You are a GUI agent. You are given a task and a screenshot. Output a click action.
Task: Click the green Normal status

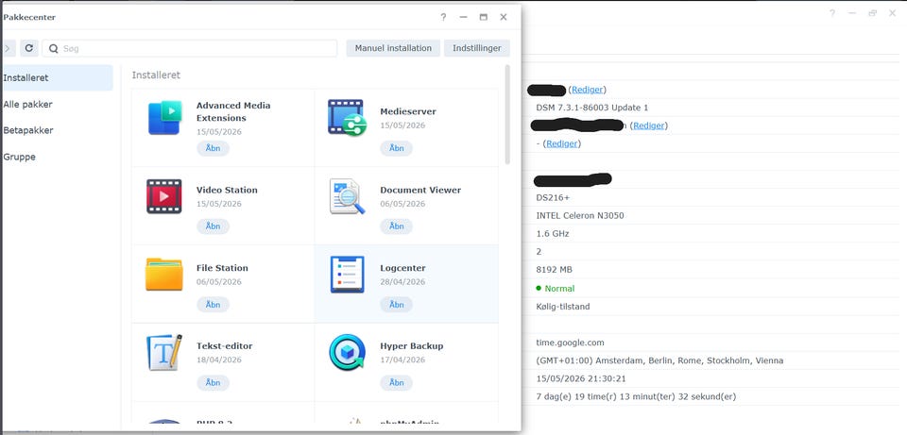[x=556, y=288]
